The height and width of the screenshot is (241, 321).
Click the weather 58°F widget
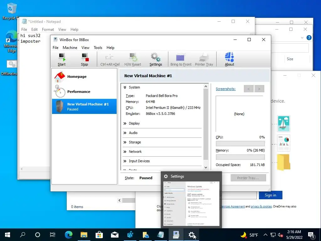click(249, 235)
